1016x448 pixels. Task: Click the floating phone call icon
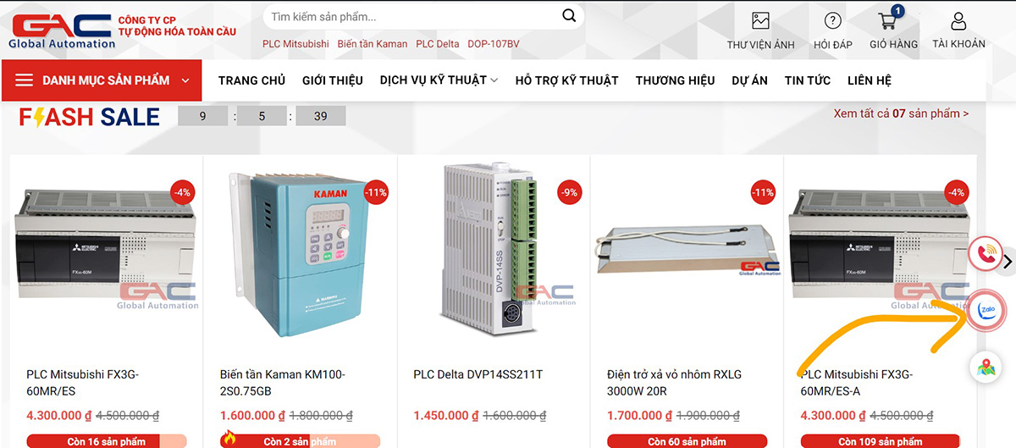(986, 254)
